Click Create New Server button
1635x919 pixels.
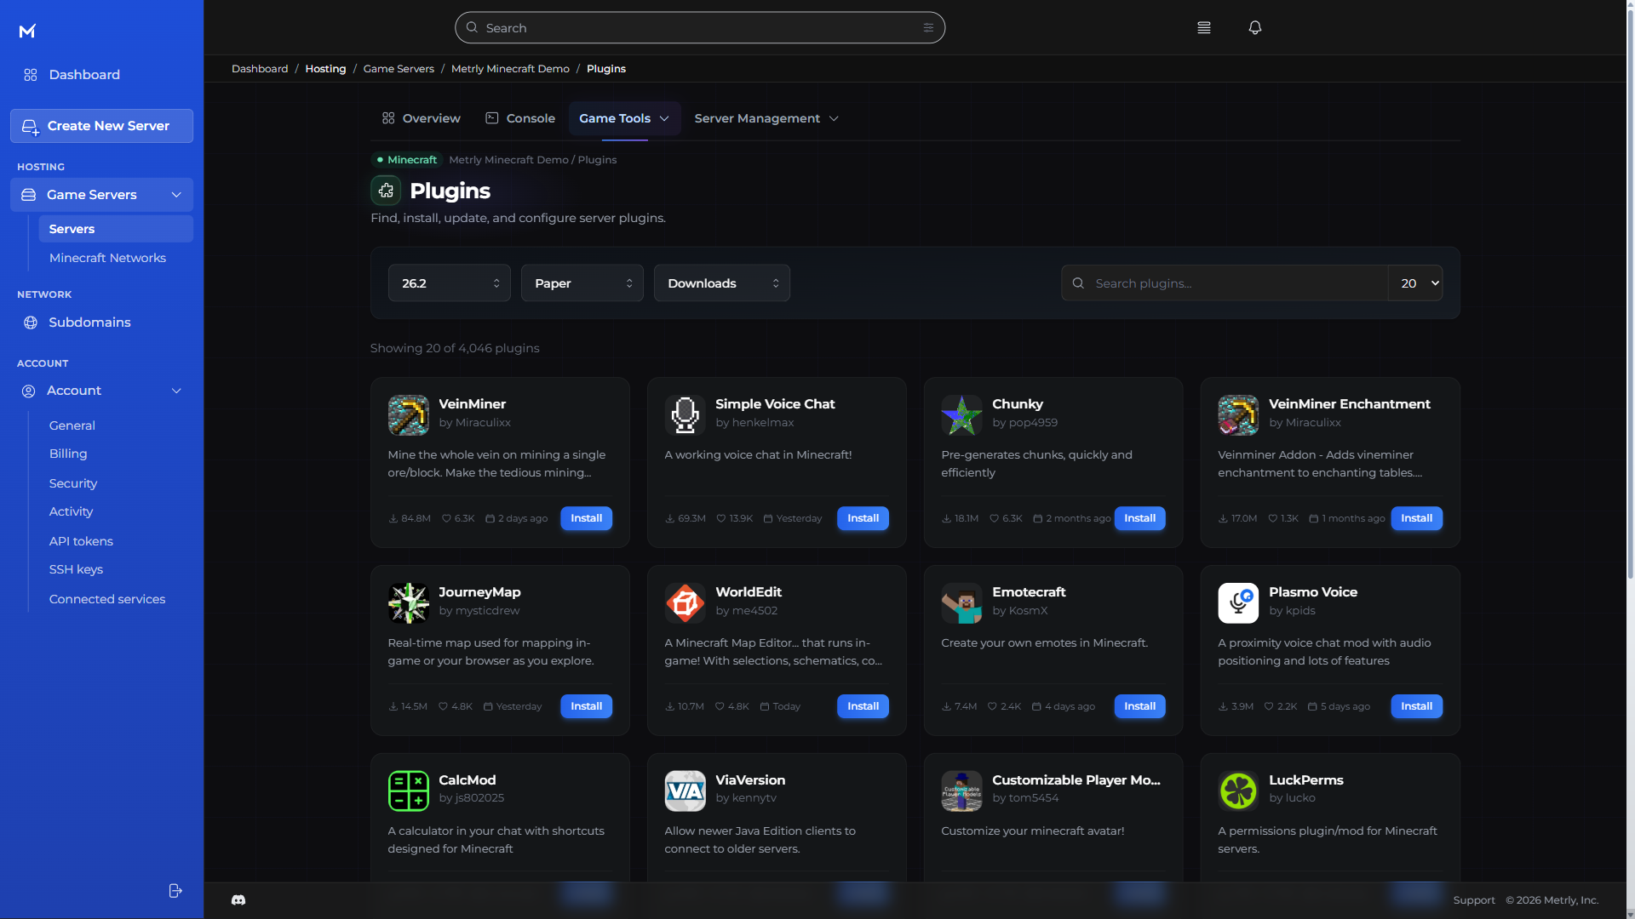(x=102, y=126)
